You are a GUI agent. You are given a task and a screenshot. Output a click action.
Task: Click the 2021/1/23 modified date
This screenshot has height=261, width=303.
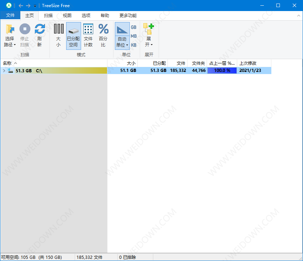click(250, 71)
